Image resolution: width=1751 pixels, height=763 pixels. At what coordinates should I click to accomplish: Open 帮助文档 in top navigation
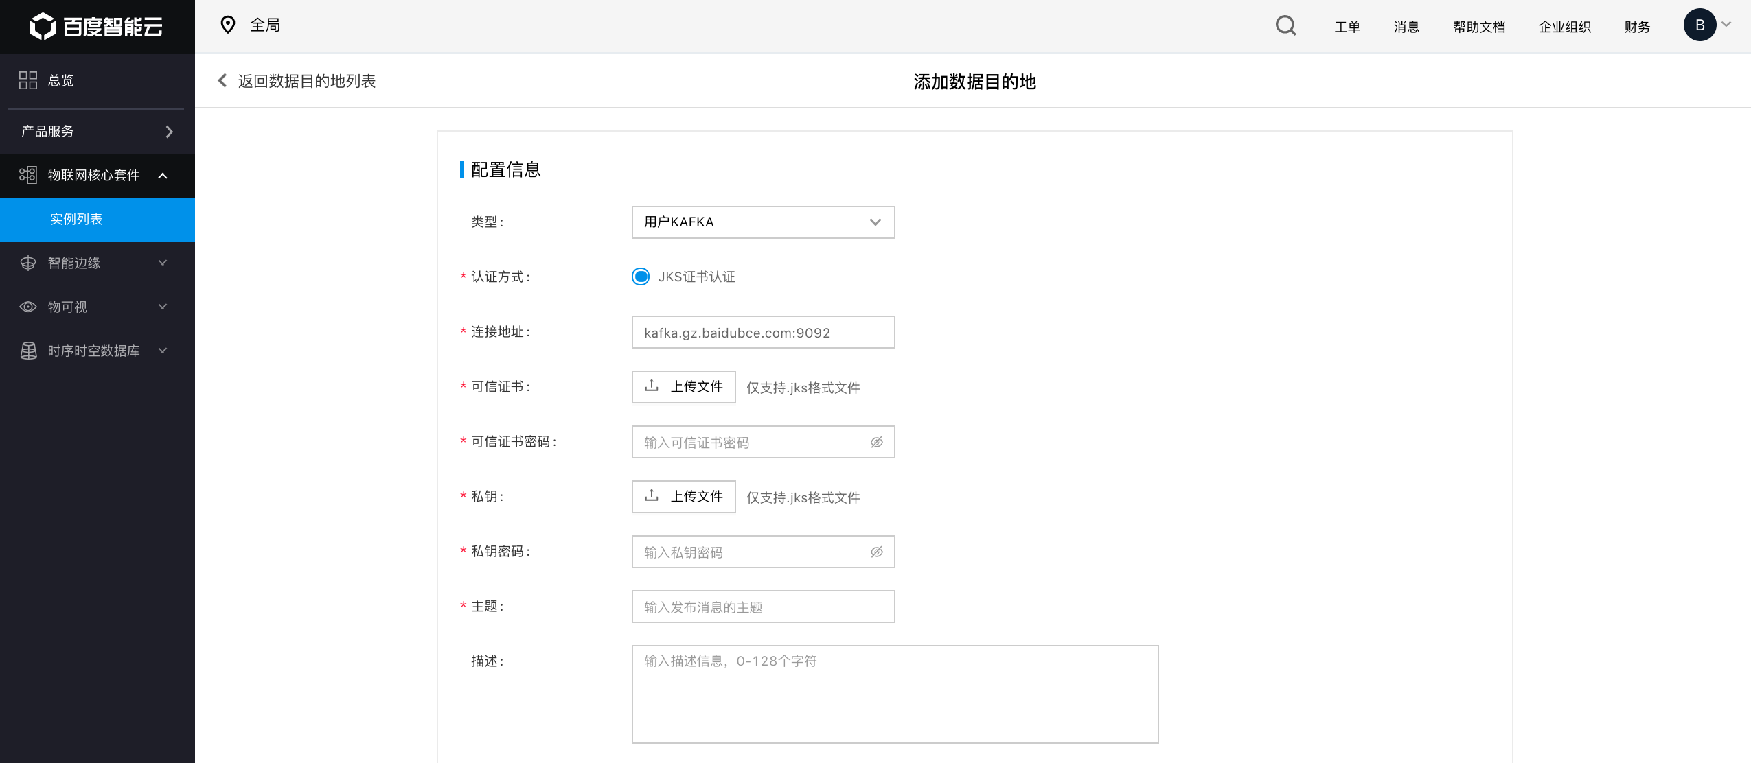[1478, 27]
